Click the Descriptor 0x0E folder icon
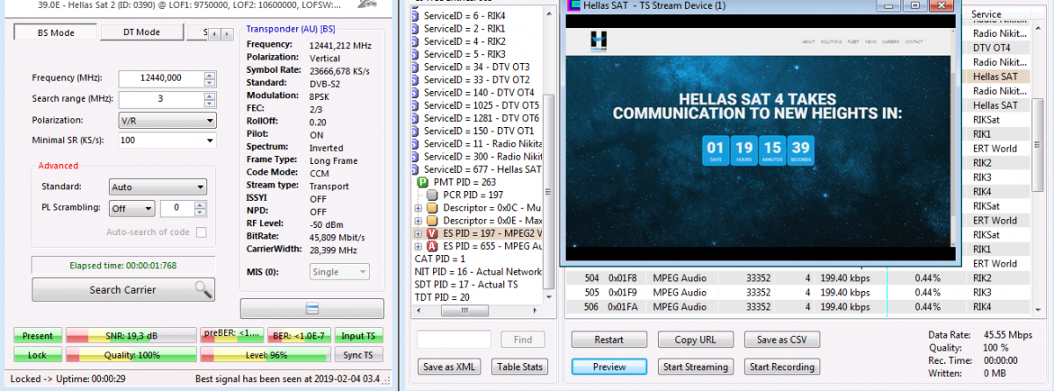Screen dimensions: 1054x391 [x=432, y=221]
